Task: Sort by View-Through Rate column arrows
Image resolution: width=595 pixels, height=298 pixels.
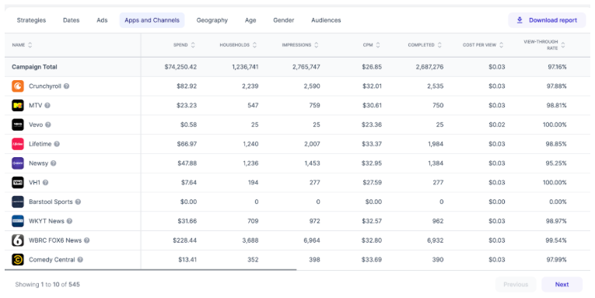Action: pyautogui.click(x=563, y=45)
